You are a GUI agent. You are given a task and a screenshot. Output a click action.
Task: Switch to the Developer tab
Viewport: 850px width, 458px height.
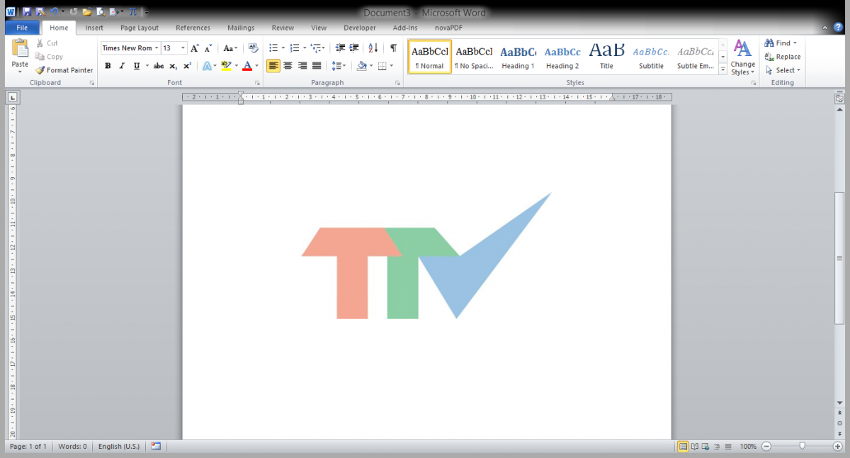coord(360,28)
